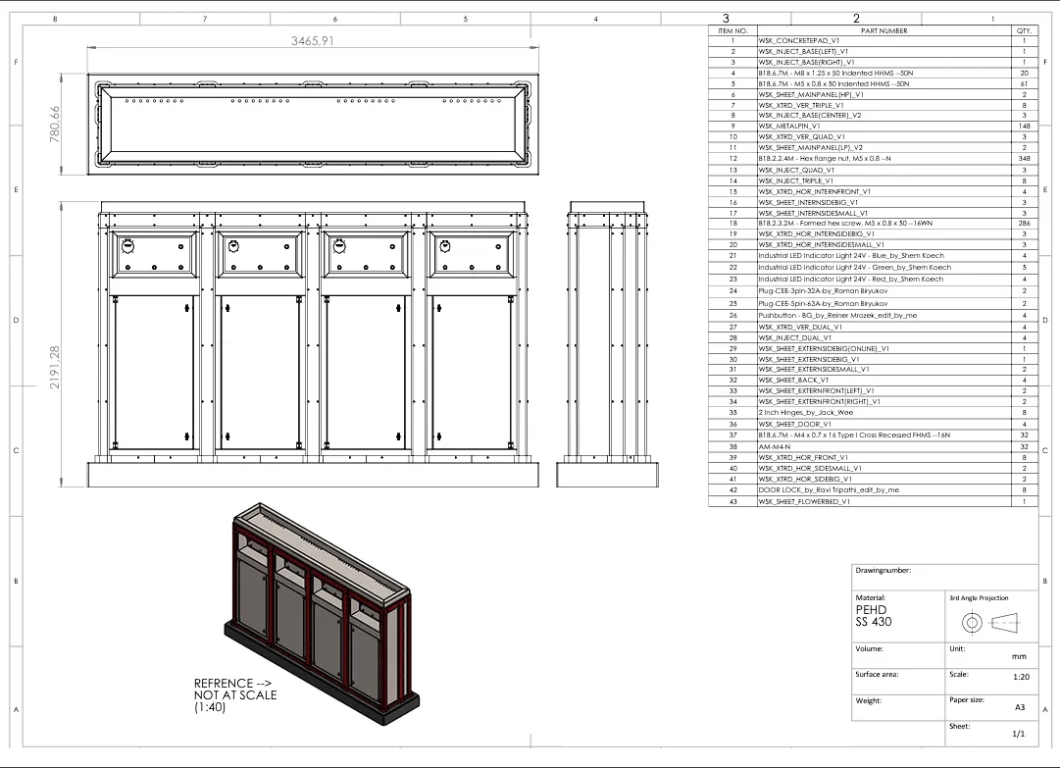Screen dimensions: 1060x768
Task: Select the Plug-CEE-5pin-63A row
Action: pyautogui.click(x=873, y=304)
